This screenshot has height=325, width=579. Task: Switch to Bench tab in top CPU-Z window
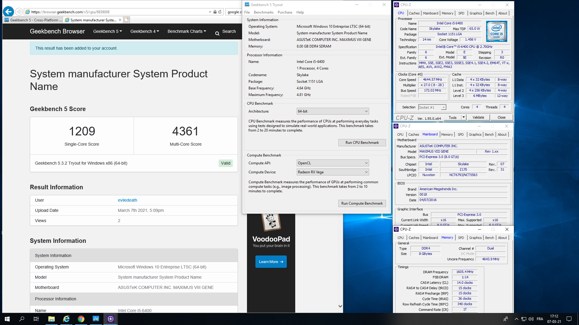490,13
